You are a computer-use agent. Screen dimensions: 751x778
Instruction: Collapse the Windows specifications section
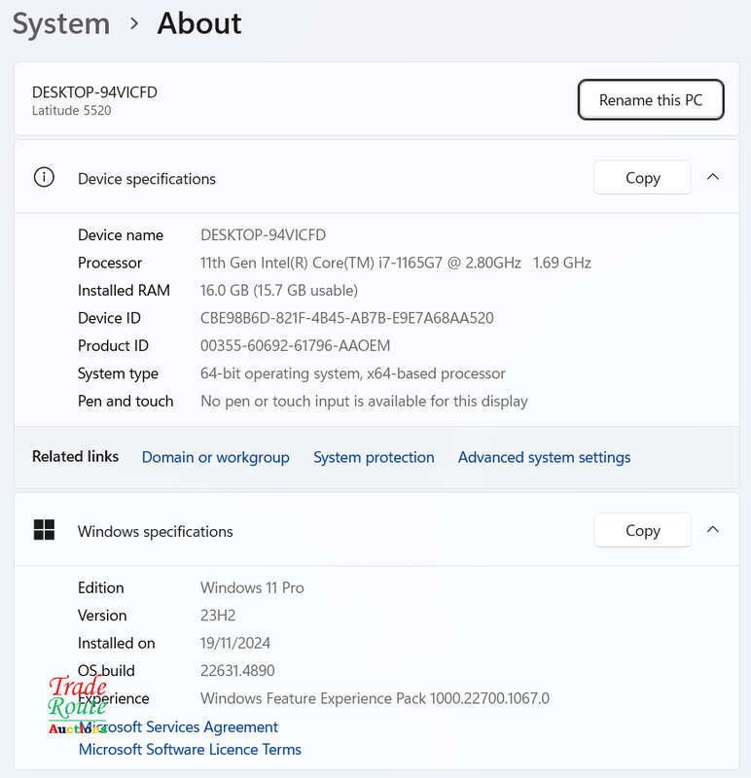coord(713,530)
